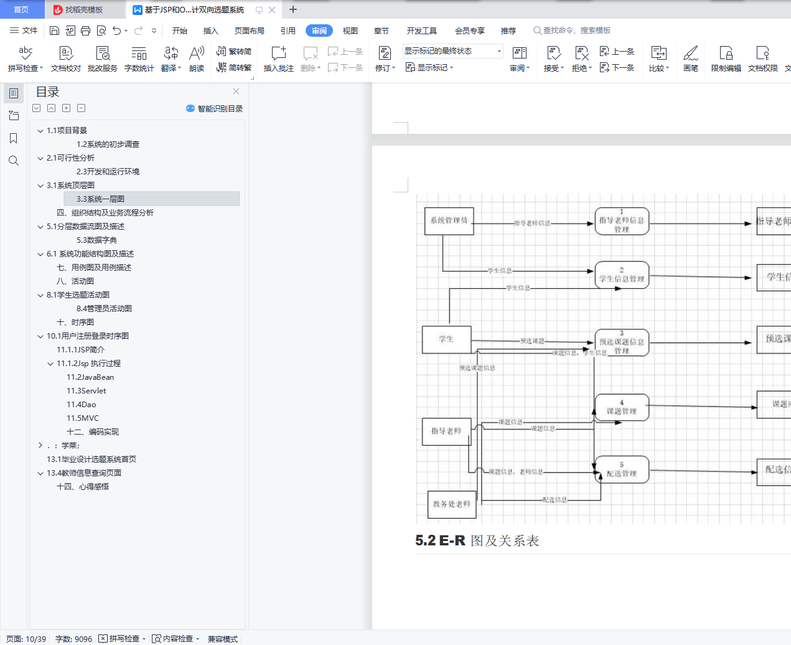Open the spelling check tool (拼写检查)

pyautogui.click(x=26, y=59)
